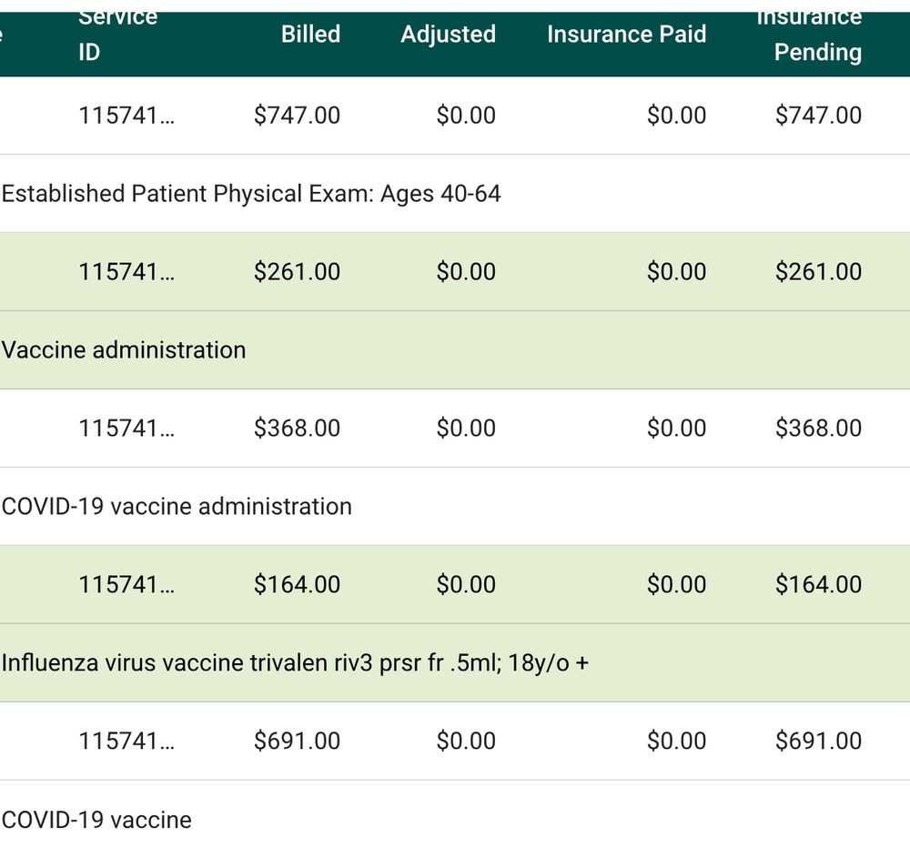Select the $261.00 Insurance Pending amount
910x868 pixels.
click(818, 272)
